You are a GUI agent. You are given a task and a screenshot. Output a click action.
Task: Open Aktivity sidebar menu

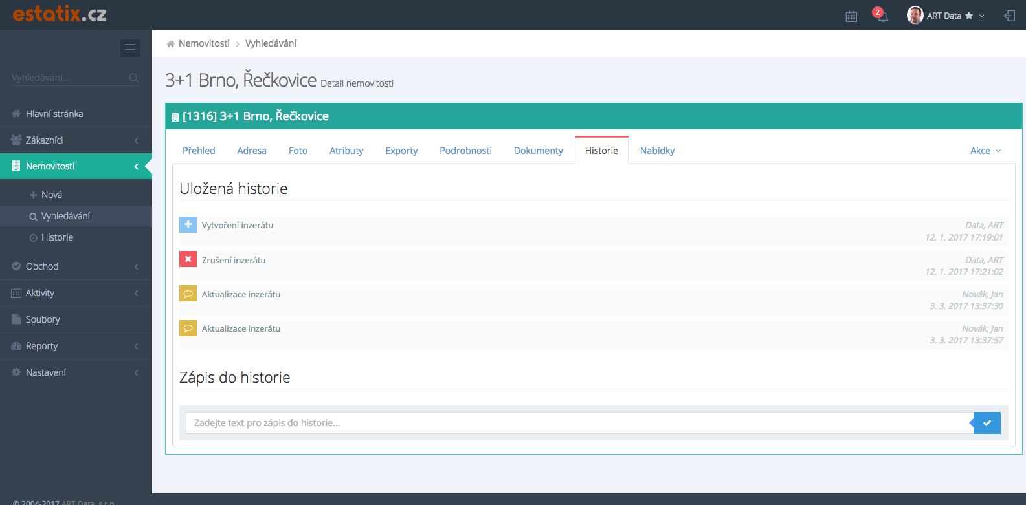(x=76, y=293)
